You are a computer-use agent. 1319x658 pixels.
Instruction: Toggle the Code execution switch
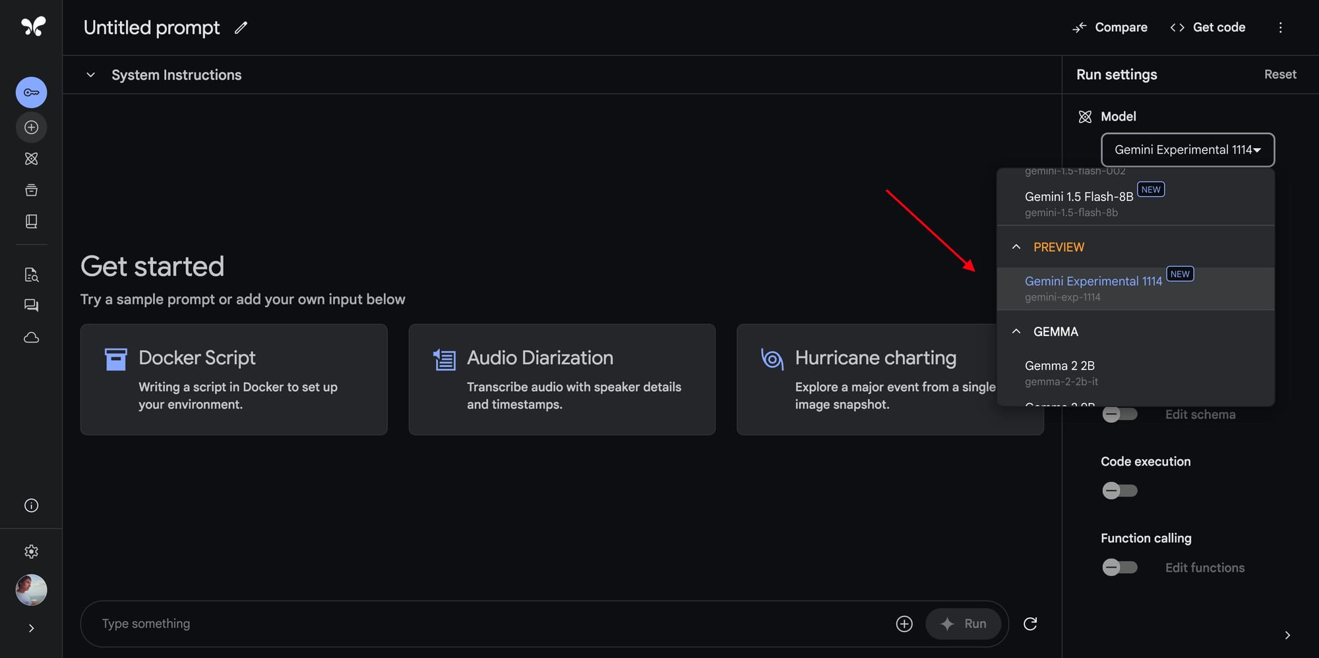pos(1119,491)
